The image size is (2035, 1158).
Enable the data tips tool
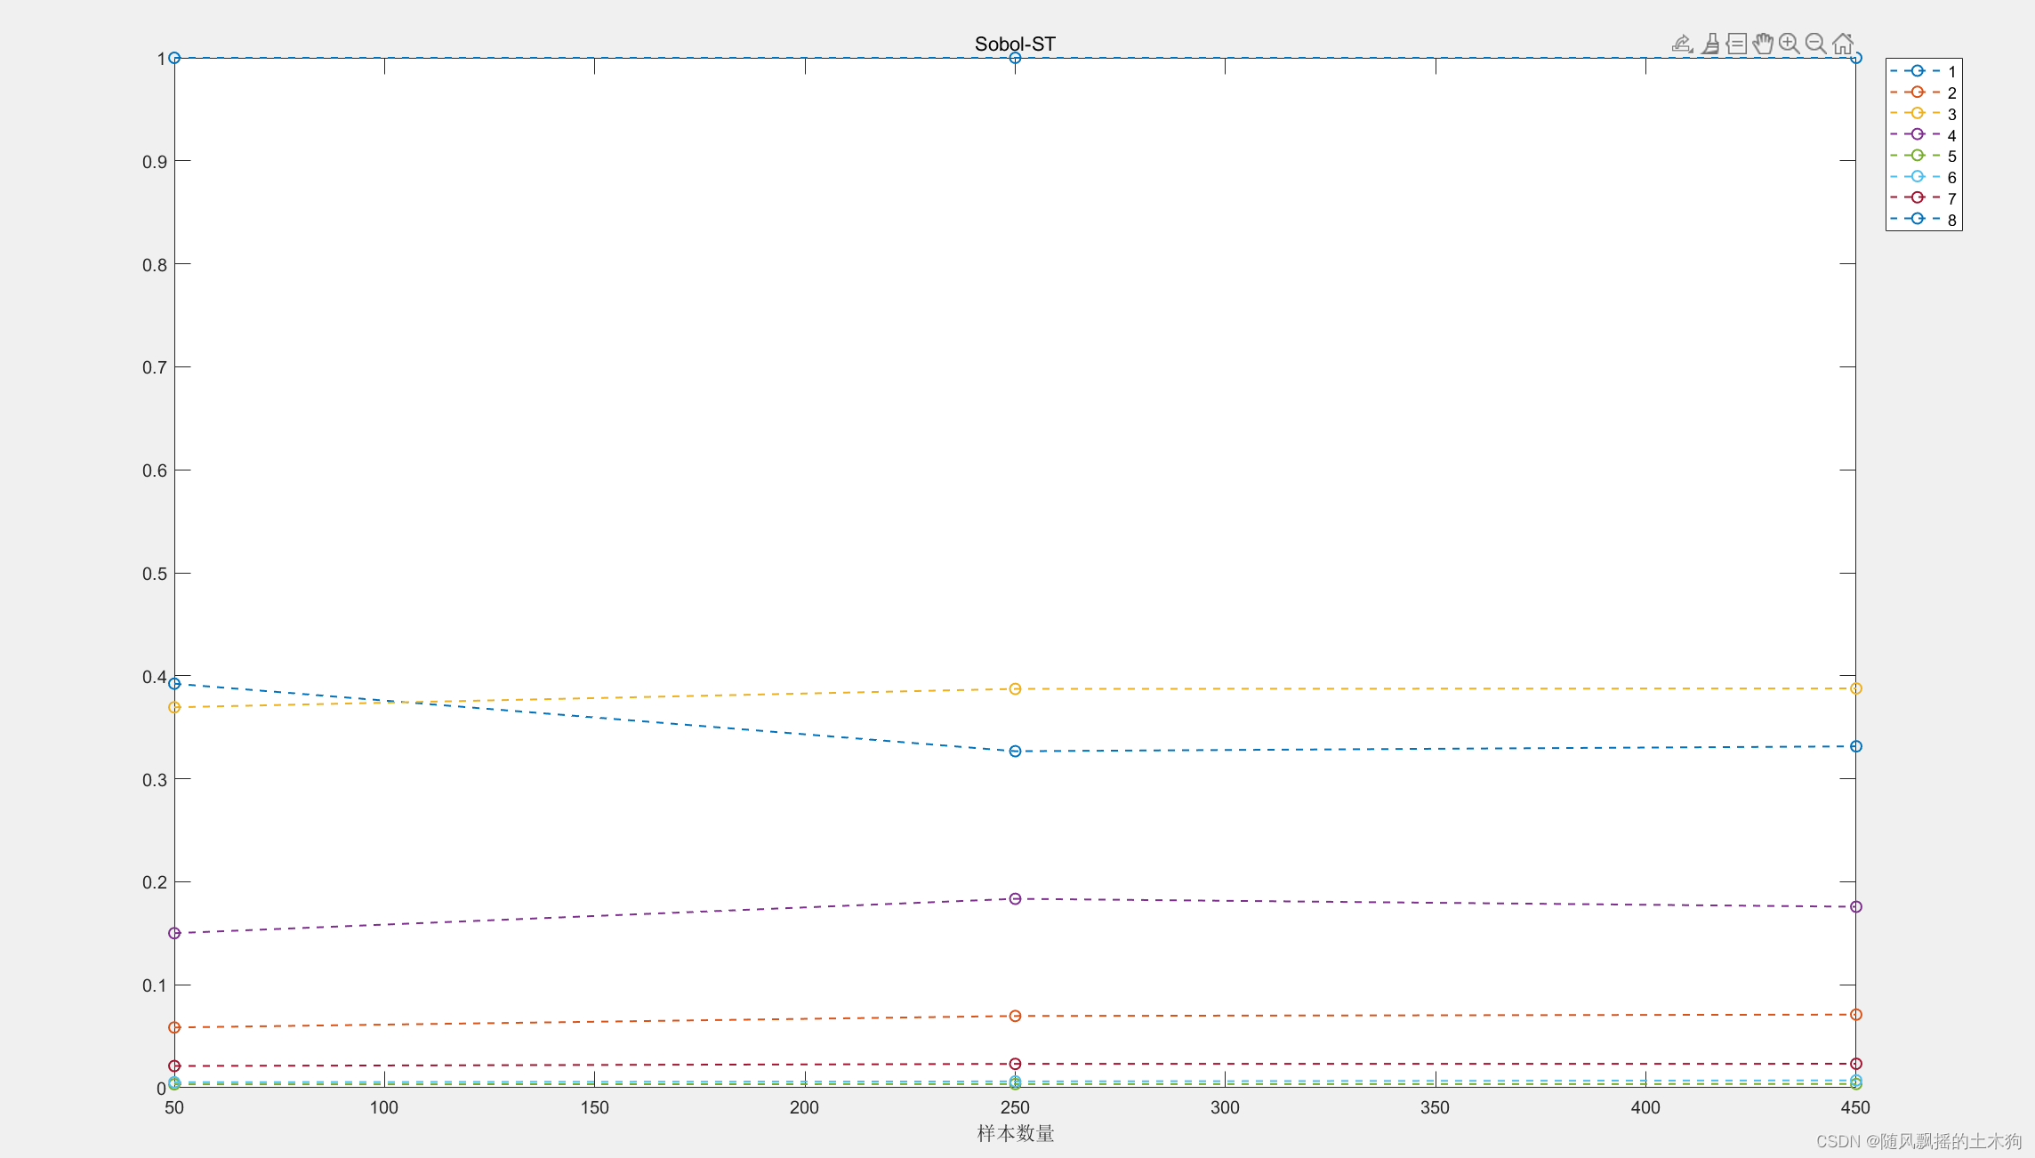(1736, 44)
